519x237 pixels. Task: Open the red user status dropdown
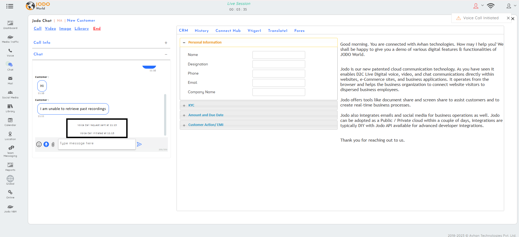click(x=478, y=6)
